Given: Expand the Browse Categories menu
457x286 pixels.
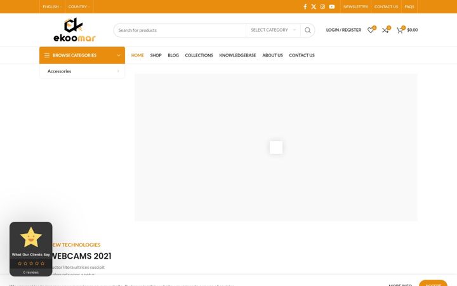Looking at the screenshot, I should coord(82,55).
